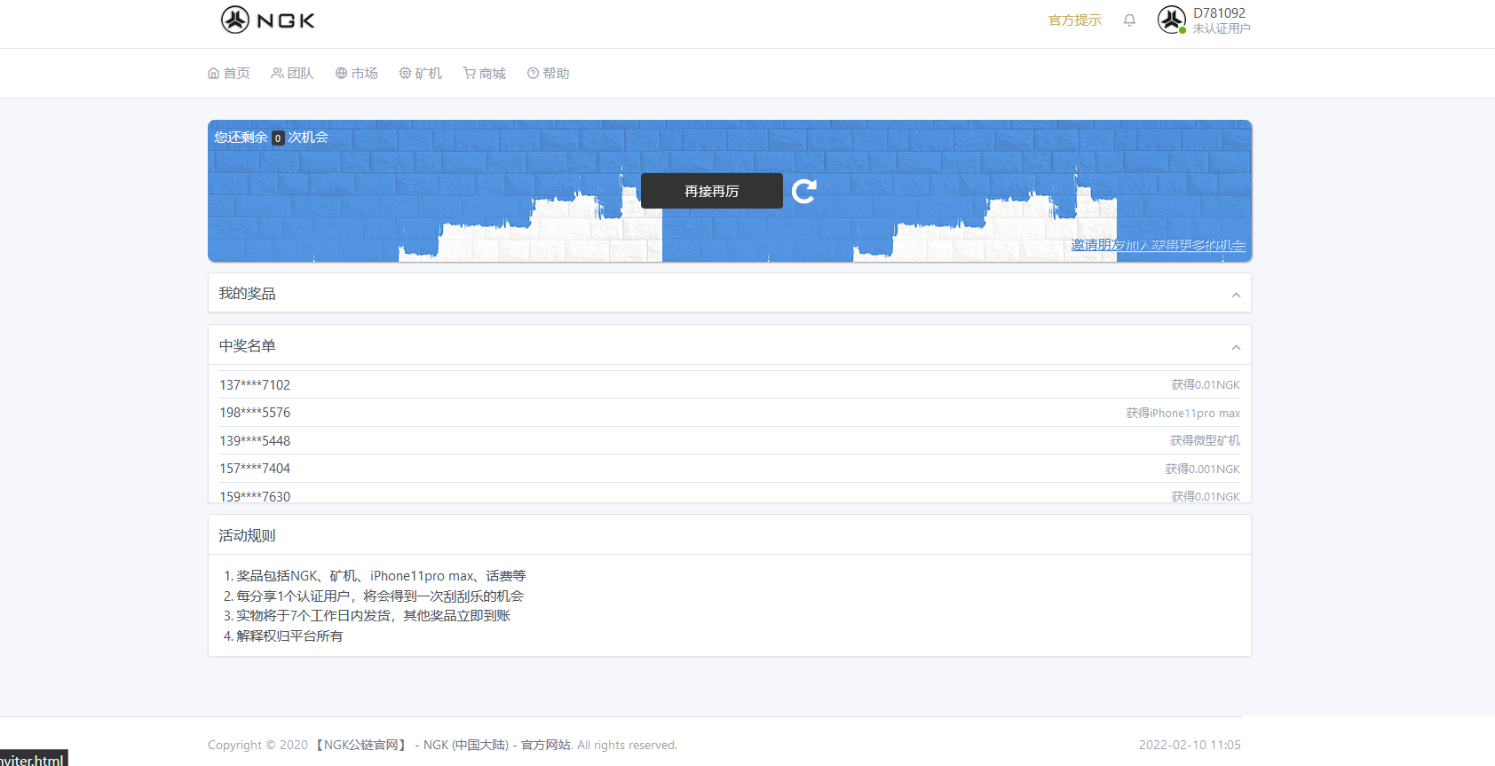Open the D781092 account menu
1495x766 pixels.
tap(1219, 13)
